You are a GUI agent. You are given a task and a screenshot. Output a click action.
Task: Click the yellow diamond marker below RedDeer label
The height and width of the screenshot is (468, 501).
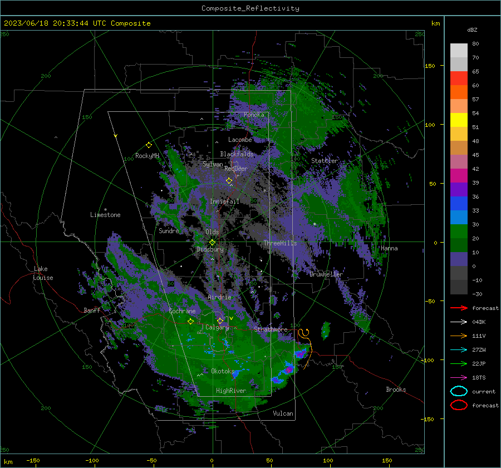pos(229,181)
